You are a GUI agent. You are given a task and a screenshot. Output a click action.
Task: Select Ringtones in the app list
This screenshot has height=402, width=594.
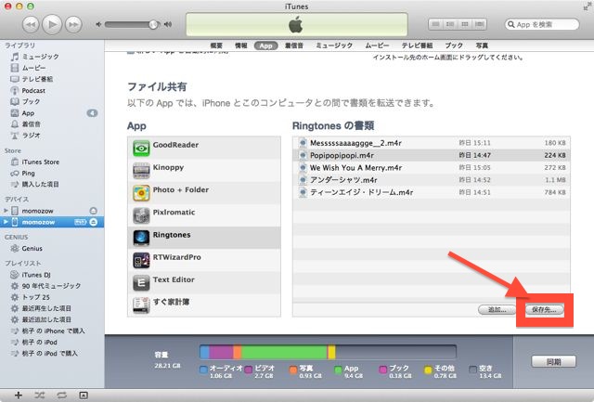click(204, 238)
